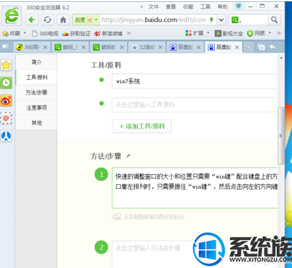
Task: Jump to 简介 section in side navigation
Action: coord(37,62)
